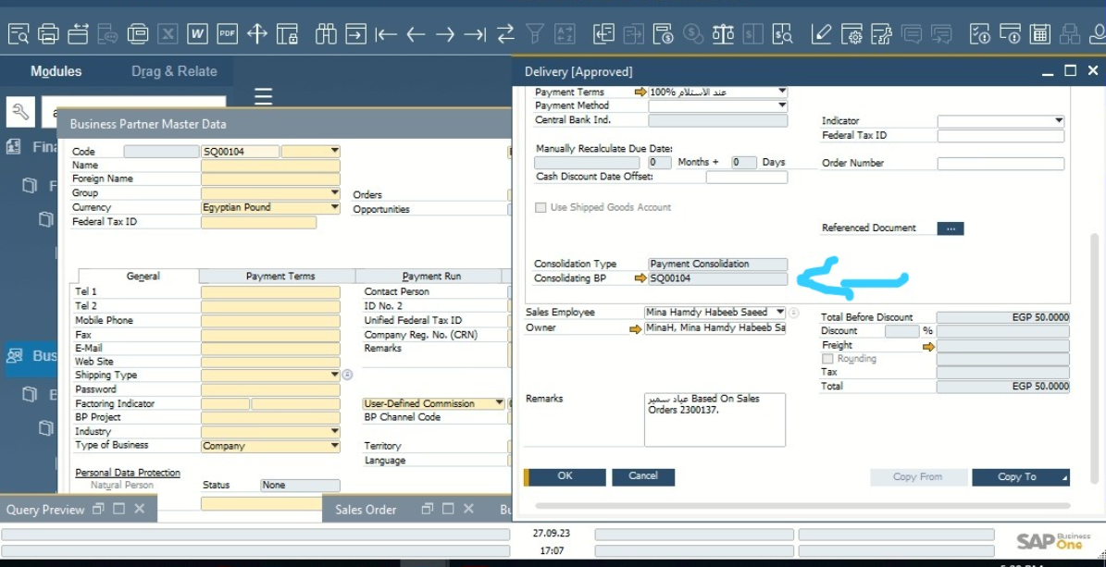This screenshot has width=1106, height=567.
Task: Open the calculator icon in toolbar
Action: (1039, 34)
